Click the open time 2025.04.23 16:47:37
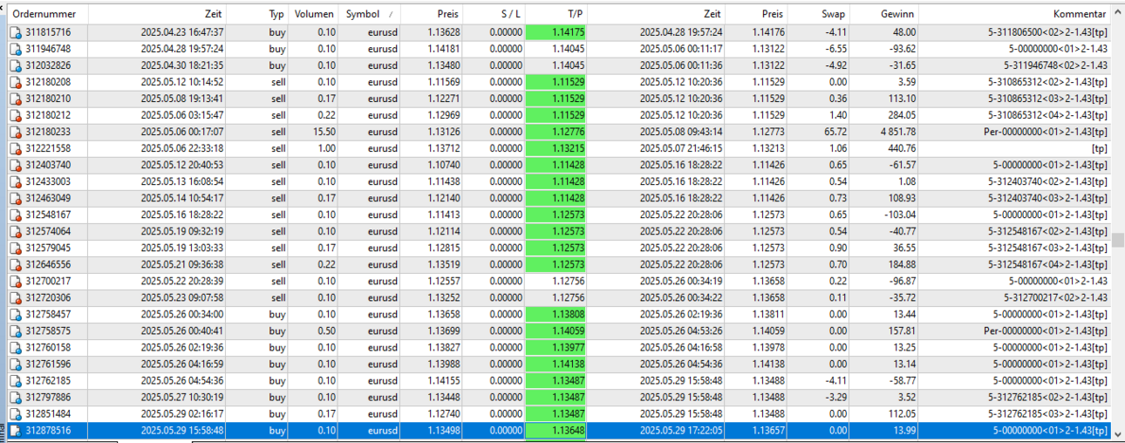 click(181, 32)
